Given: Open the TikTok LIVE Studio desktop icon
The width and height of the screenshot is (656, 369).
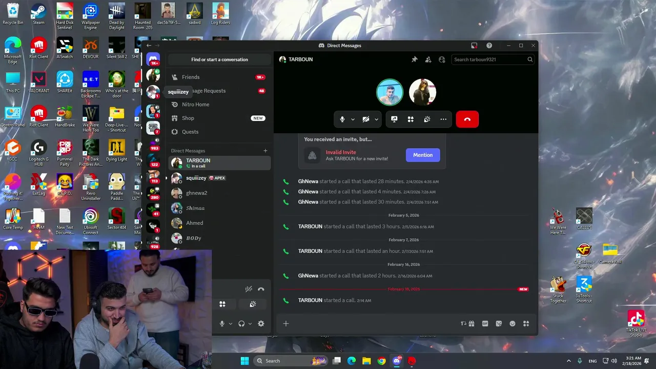Looking at the screenshot, I should tap(636, 324).
